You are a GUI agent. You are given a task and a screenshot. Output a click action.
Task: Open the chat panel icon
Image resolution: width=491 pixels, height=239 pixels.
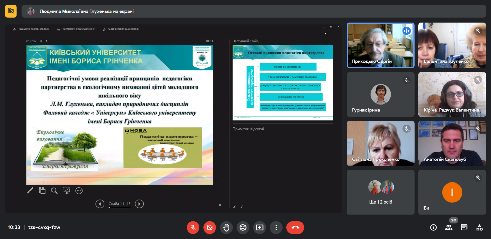(464, 227)
